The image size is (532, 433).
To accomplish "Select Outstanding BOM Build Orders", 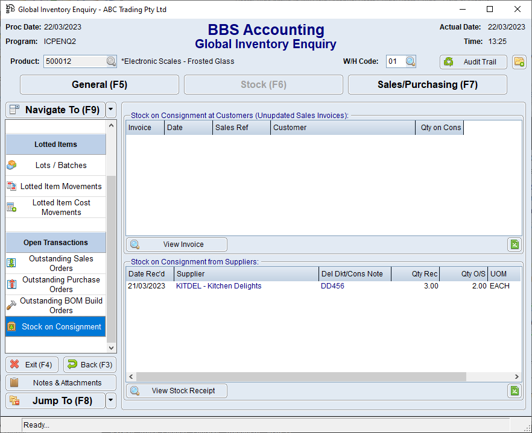I will tap(55, 305).
